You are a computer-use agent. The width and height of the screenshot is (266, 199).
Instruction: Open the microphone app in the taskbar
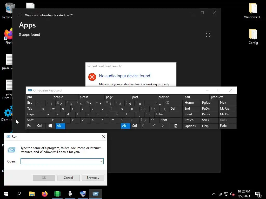[x=70, y=194]
